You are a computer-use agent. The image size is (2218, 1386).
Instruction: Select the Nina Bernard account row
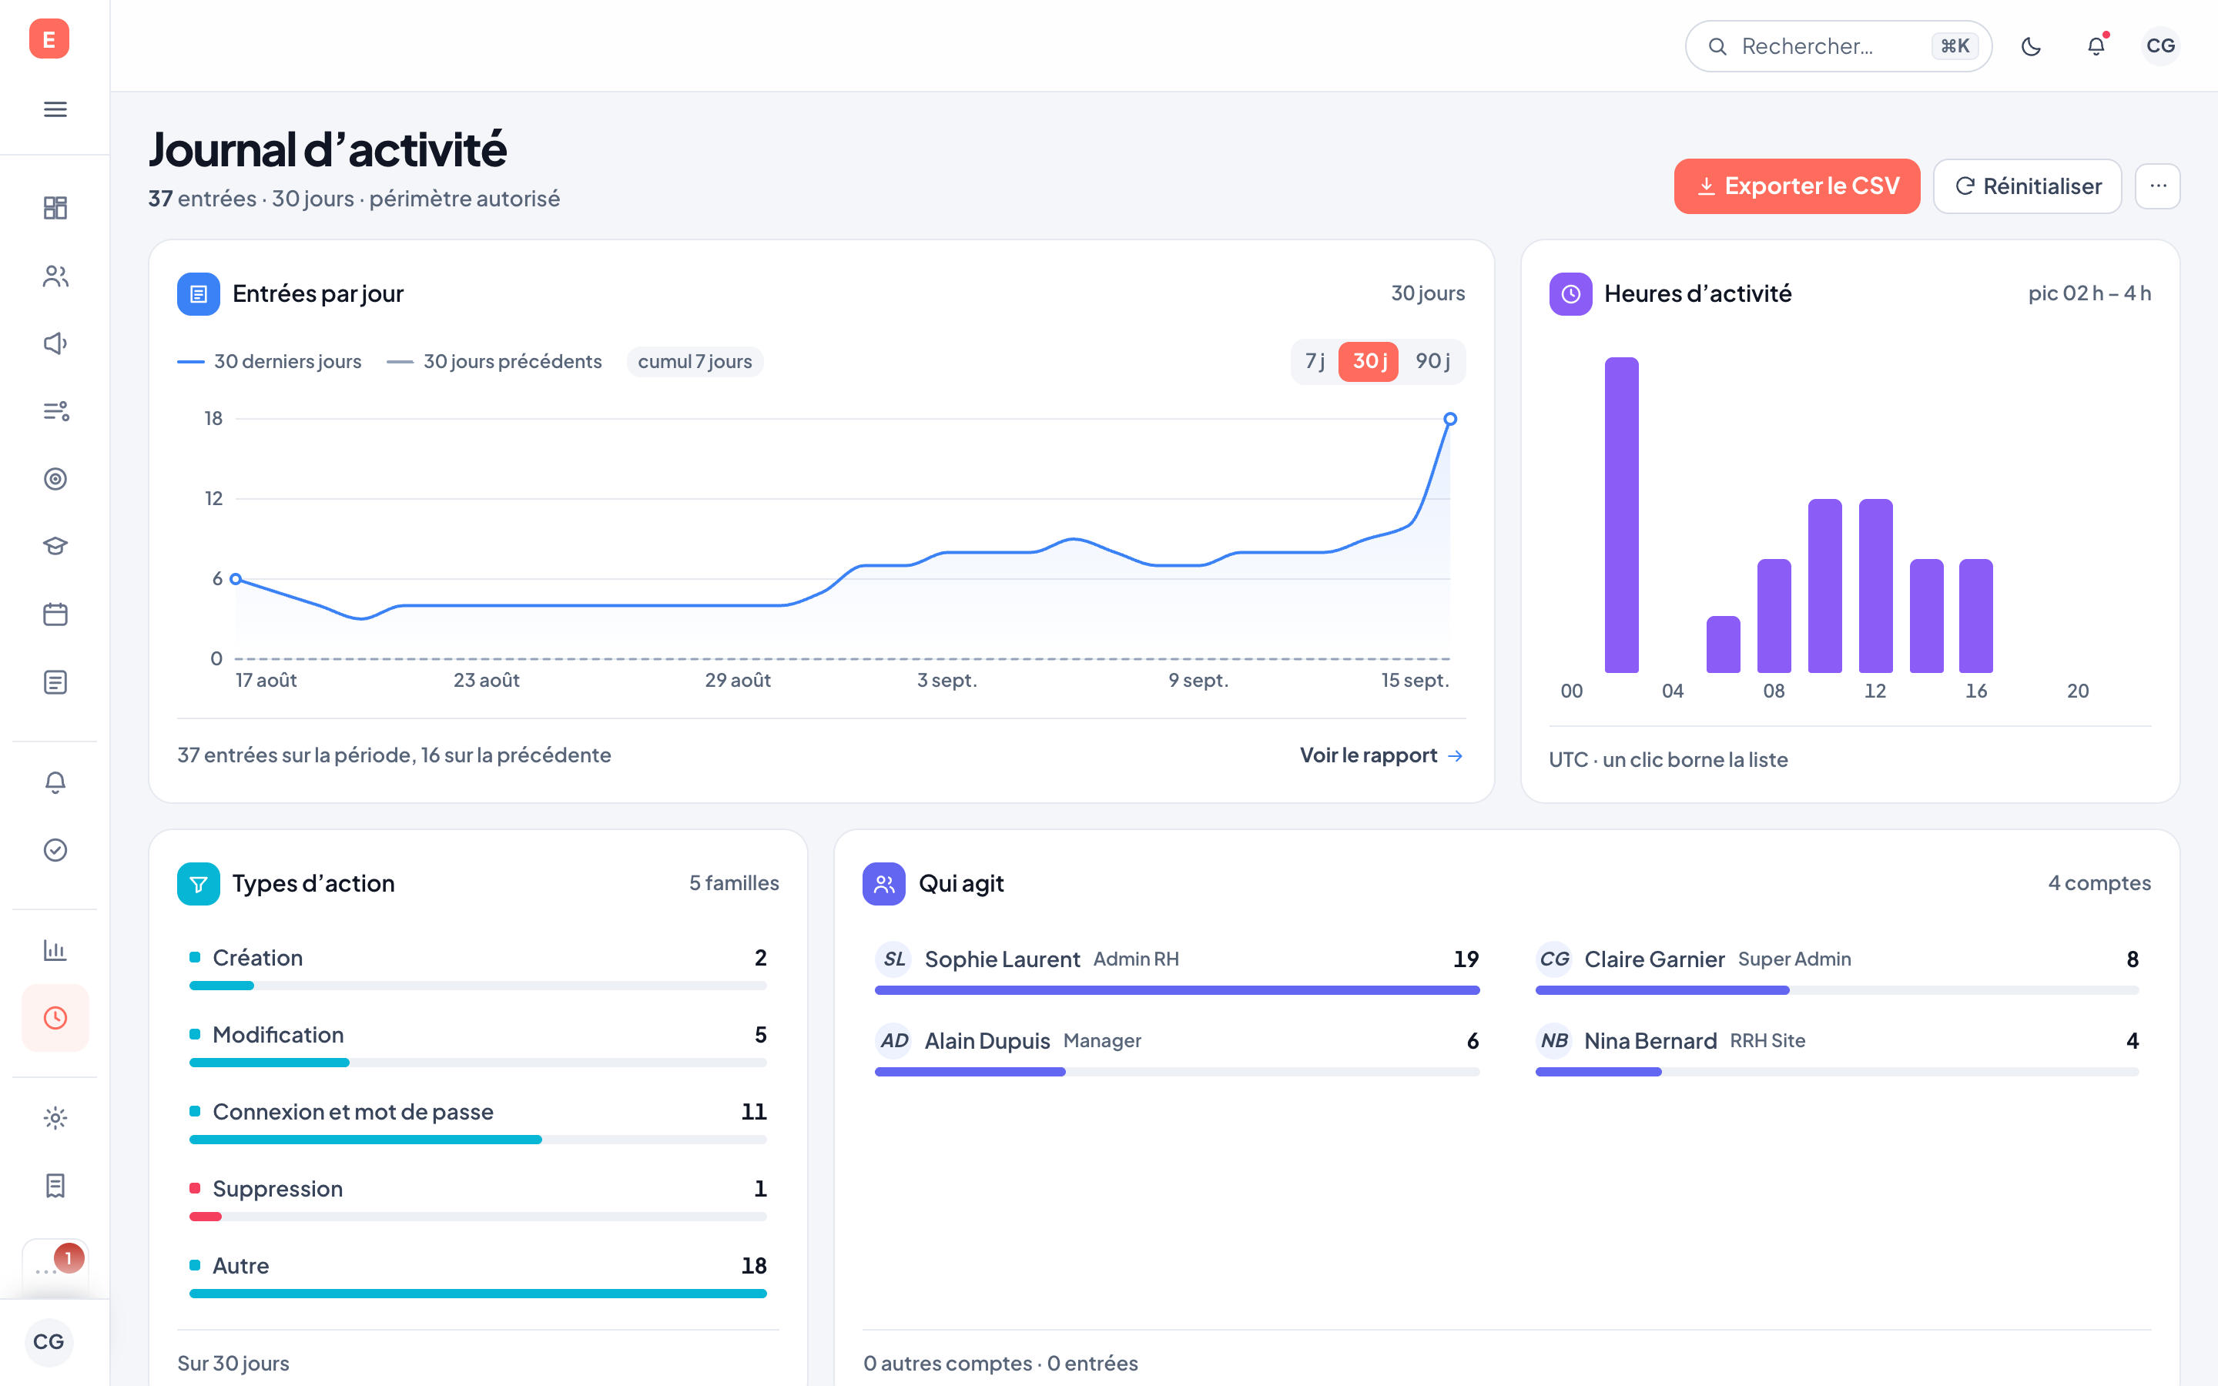click(1838, 1049)
